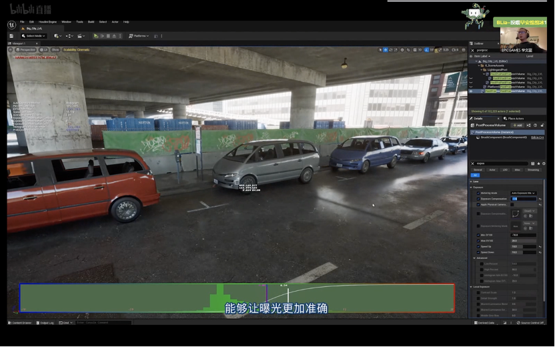Reset Exposure Compensation to default arrow
Screen dimensions: 555x347
[x=540, y=199]
